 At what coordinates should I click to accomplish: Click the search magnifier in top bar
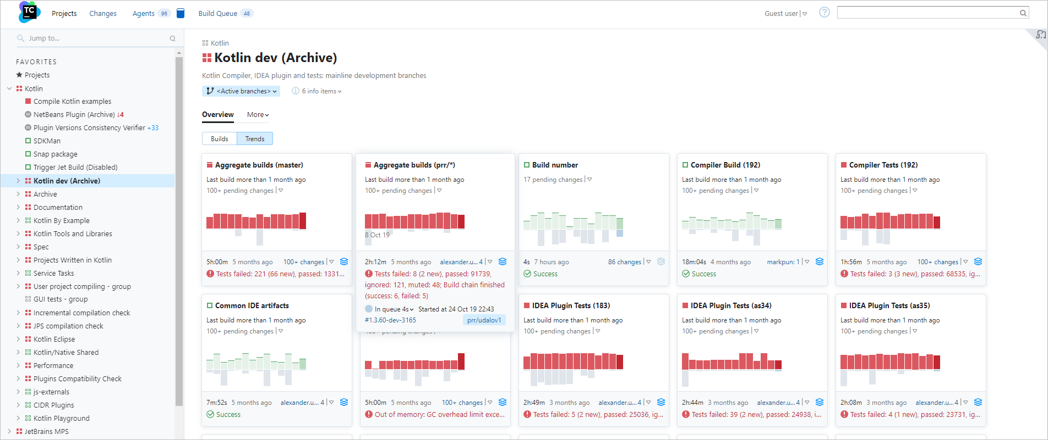(1023, 13)
